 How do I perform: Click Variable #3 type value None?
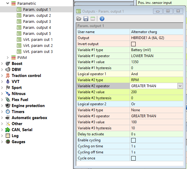tap(156, 110)
